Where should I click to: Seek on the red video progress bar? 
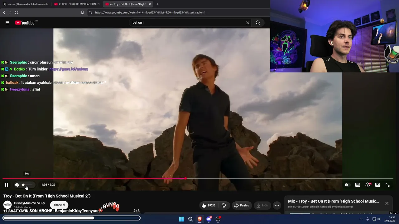(198, 178)
